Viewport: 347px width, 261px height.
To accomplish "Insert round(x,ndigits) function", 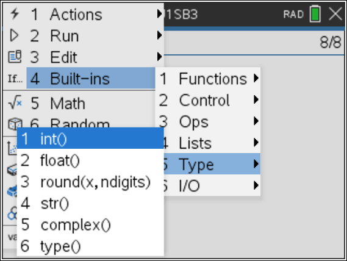I will point(90,182).
